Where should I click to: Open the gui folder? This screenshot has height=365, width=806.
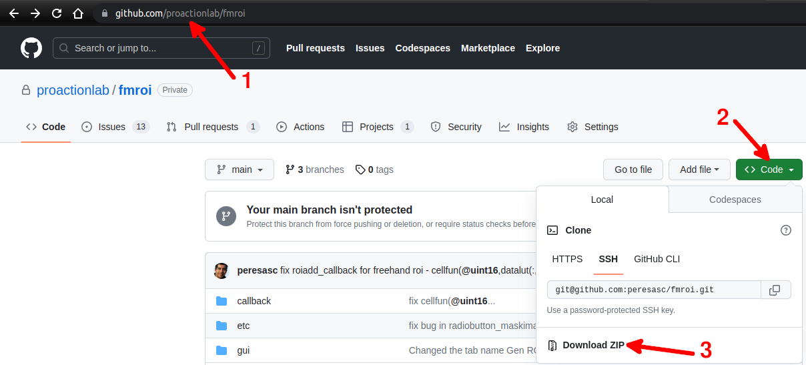[244, 350]
